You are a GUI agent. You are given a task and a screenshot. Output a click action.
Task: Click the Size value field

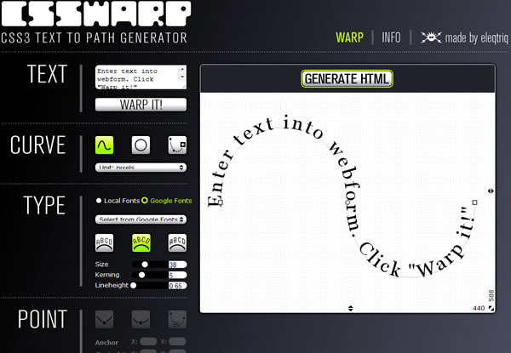coord(178,265)
